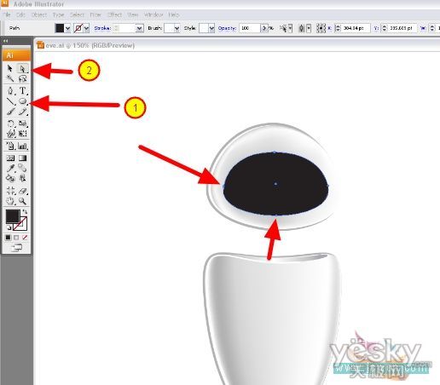The image size is (440, 385).
Task: Activate the Zoom tool
Action: (x=22, y=201)
